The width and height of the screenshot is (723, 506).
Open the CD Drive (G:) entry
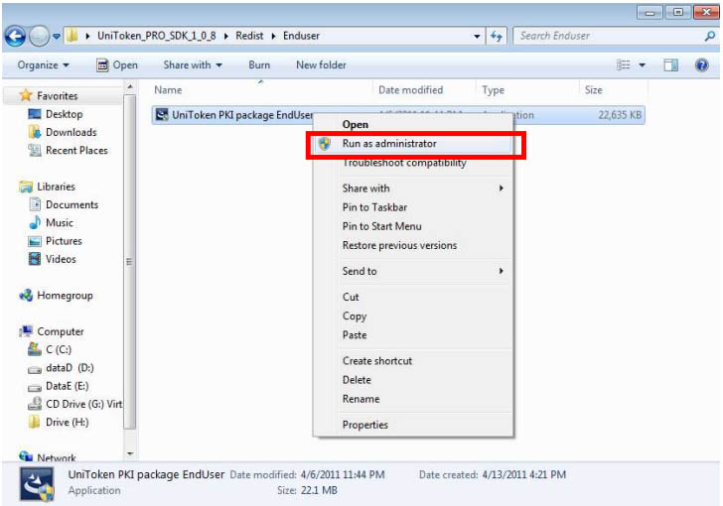click(83, 404)
